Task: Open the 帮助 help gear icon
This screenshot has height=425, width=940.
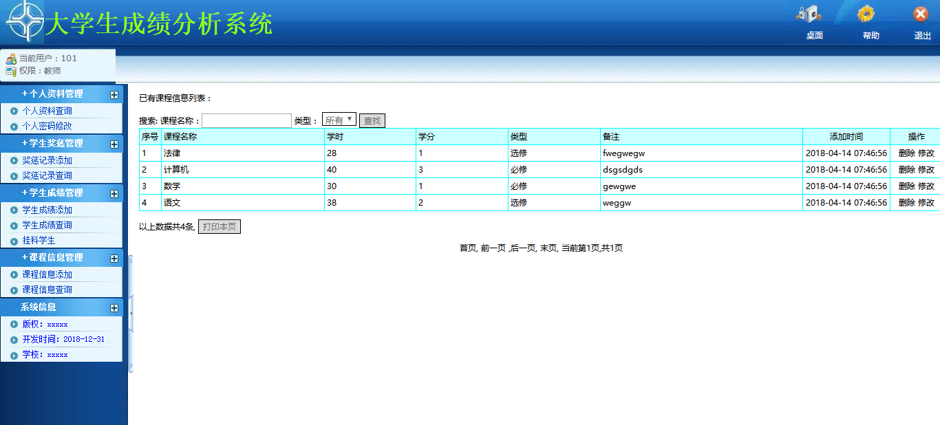Action: click(866, 14)
